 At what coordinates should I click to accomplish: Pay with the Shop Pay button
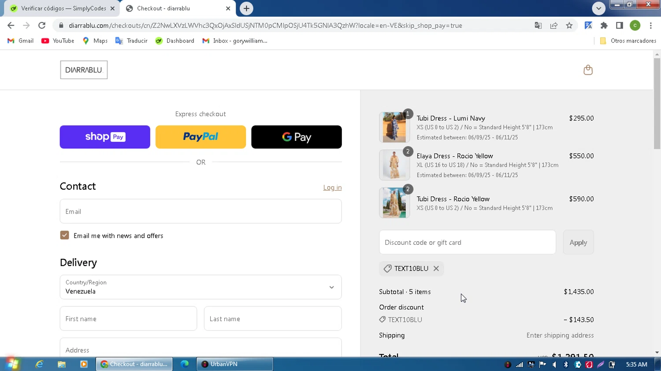tap(105, 137)
